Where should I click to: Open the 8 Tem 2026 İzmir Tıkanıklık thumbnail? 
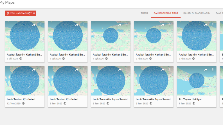pos(111,81)
